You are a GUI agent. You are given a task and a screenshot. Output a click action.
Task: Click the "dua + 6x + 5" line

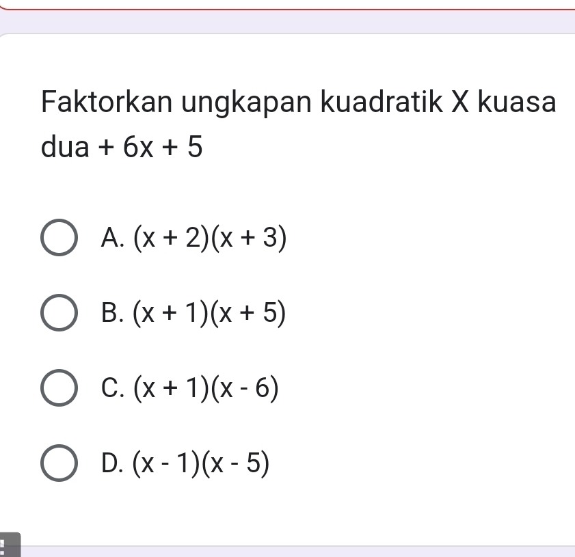122,146
